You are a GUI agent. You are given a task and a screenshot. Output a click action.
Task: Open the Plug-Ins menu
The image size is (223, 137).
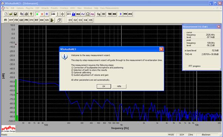click(x=30, y=8)
